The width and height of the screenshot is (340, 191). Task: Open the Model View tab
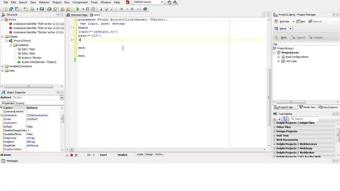pos(308,107)
